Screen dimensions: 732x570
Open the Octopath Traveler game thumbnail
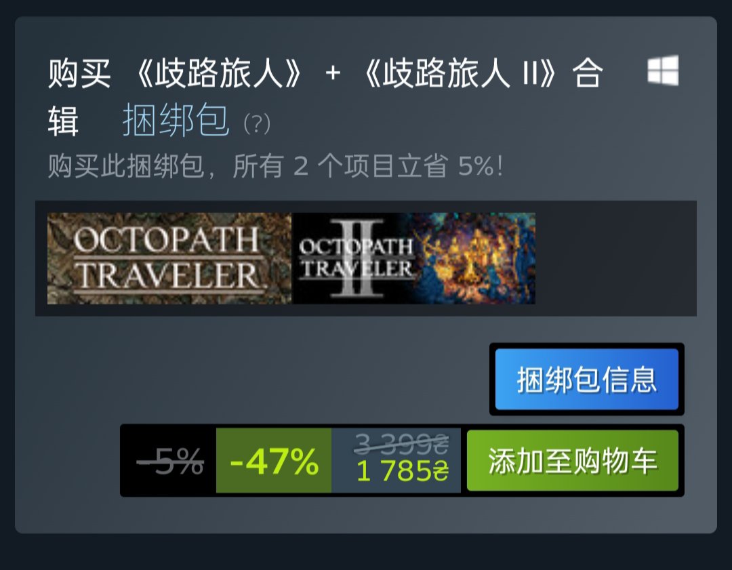point(169,258)
